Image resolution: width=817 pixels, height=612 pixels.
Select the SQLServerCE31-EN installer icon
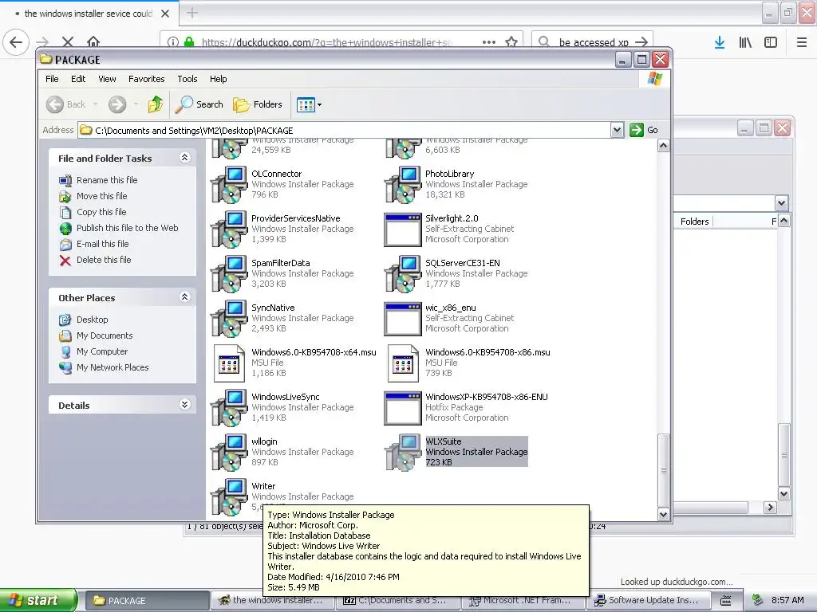point(403,274)
